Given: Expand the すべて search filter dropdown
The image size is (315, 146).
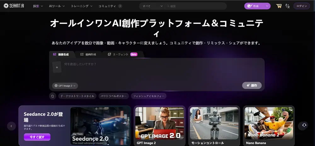Looking at the screenshot, I should [152, 6].
